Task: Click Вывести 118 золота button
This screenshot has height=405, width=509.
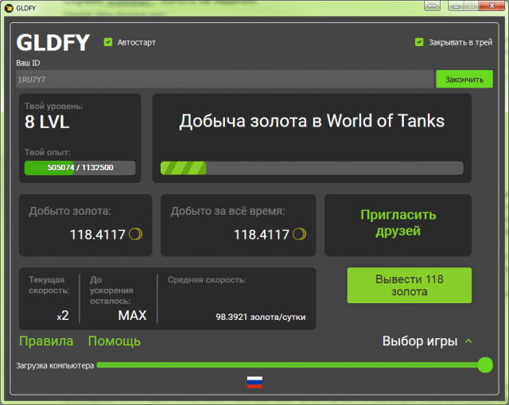Action: [x=410, y=286]
